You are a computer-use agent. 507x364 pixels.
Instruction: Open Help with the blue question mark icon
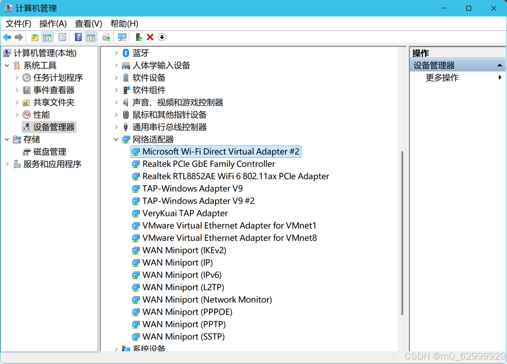(x=78, y=37)
